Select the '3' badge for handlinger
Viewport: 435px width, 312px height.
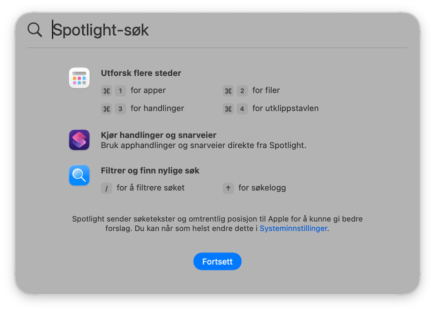tap(120, 109)
